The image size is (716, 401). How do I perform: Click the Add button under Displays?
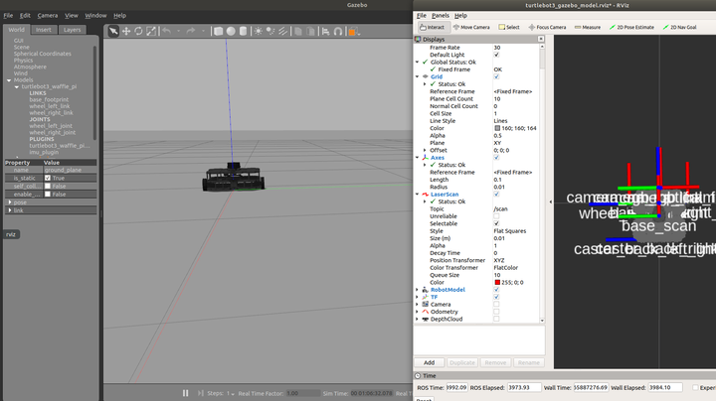pos(429,362)
